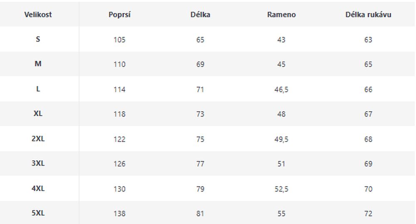Click the Délka value 75
Screen dimensions: 416x224
tap(201, 139)
